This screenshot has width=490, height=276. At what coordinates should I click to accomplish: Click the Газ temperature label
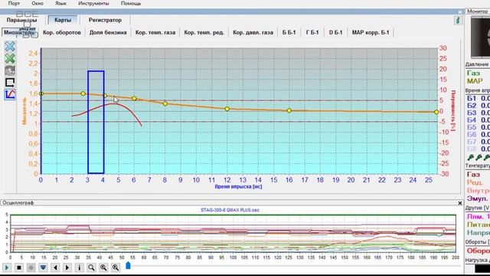tap(473, 174)
